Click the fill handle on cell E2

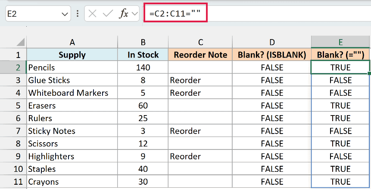tap(369, 73)
